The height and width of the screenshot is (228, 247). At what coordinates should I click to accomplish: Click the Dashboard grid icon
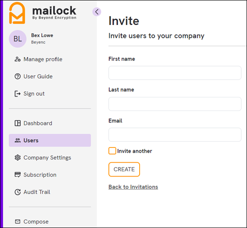click(x=17, y=123)
